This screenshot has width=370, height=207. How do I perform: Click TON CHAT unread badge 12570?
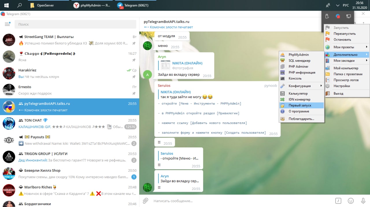tap(130, 127)
